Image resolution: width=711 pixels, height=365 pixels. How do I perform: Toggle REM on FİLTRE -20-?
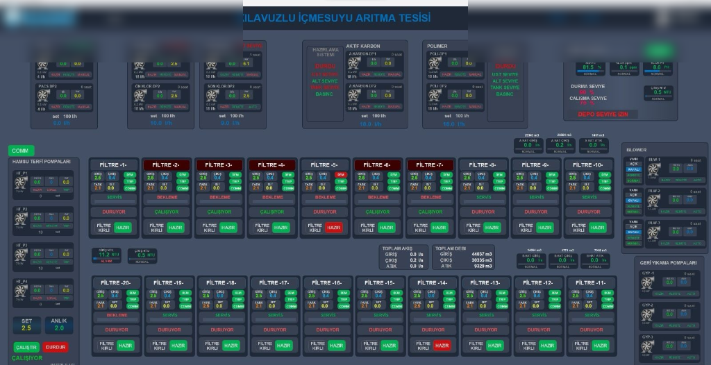click(133, 293)
